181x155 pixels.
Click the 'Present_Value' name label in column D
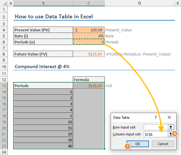tap(118, 30)
